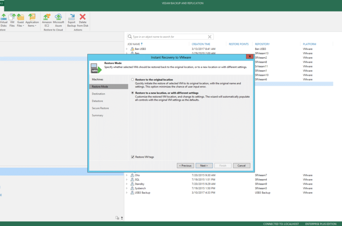
Task: Click the Next button
Action: (204, 166)
